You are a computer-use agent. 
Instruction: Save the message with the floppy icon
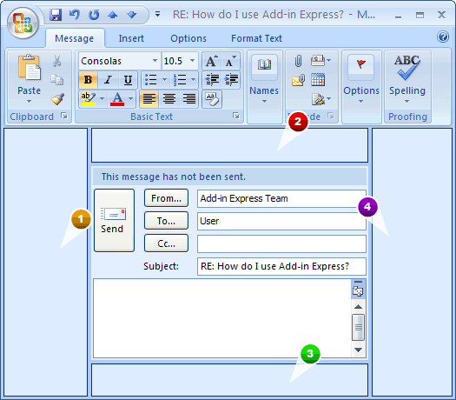coord(56,15)
